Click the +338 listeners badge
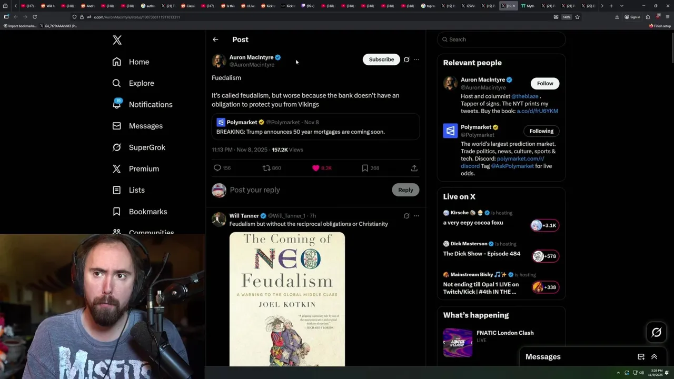This screenshot has height=379, width=674. (544, 287)
